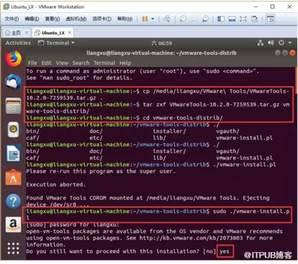Click the 'sudo ./vmware-install.p' command text
Screen dimensions: 298x264
click(x=251, y=211)
